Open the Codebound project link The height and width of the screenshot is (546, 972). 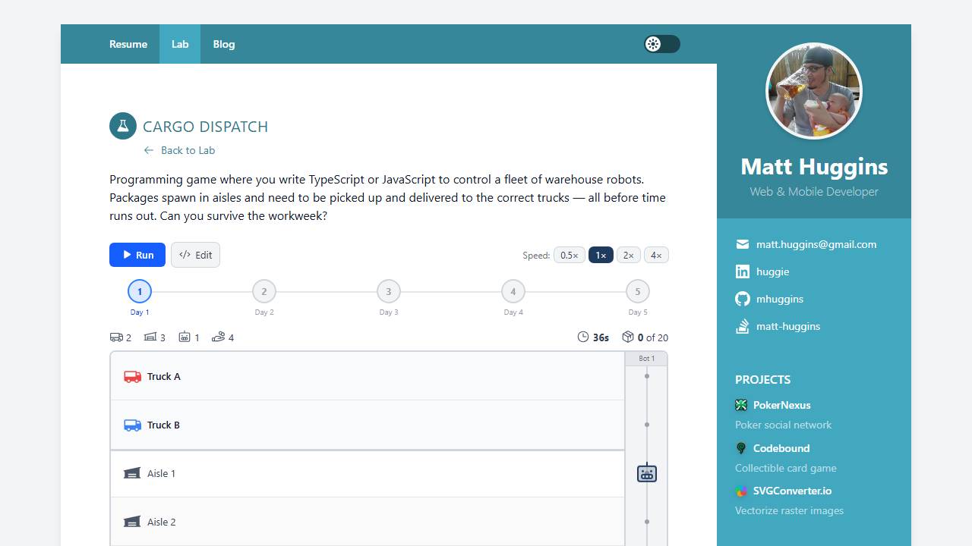pyautogui.click(x=781, y=448)
